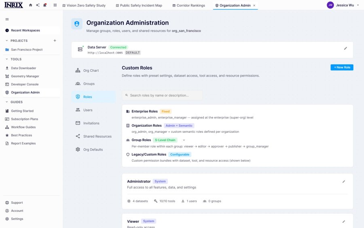Open Invitations section
Viewport: 364px width, 228px height.
93,123
